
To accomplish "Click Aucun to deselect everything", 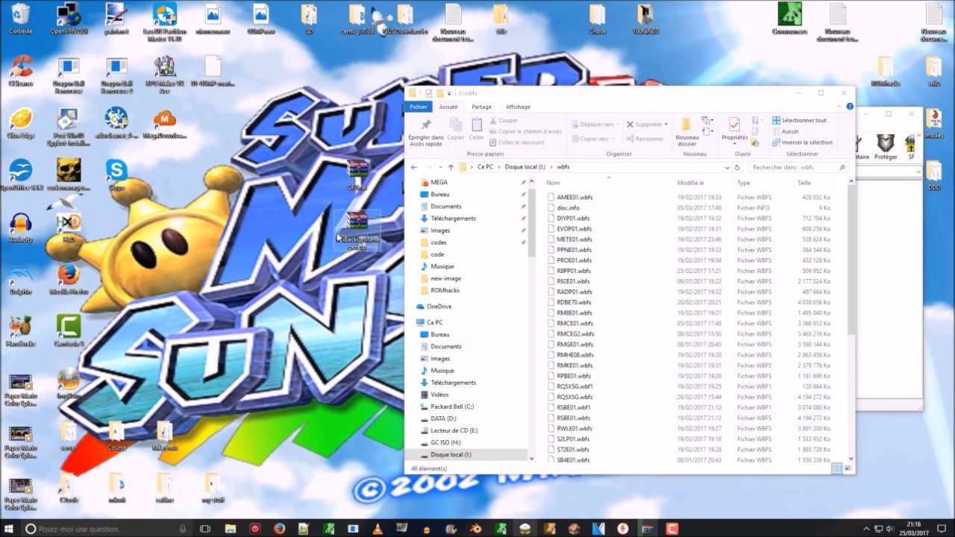I will pyautogui.click(x=786, y=131).
